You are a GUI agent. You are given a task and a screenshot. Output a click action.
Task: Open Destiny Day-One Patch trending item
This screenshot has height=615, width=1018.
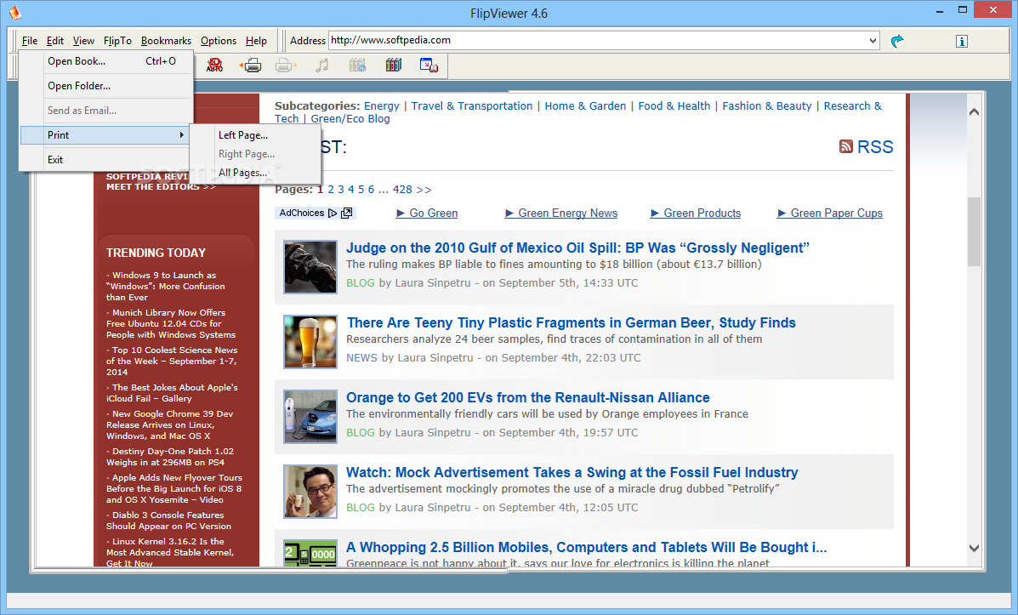pyautogui.click(x=170, y=457)
